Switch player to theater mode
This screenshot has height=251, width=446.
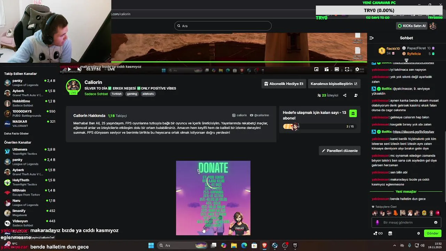(337, 69)
